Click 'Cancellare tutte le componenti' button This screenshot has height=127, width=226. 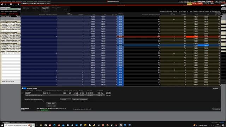(33, 99)
